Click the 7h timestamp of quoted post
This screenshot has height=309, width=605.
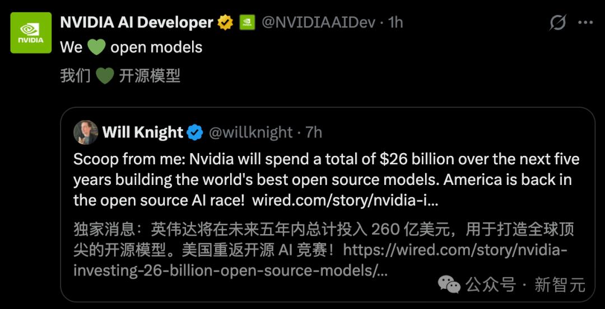[314, 132]
